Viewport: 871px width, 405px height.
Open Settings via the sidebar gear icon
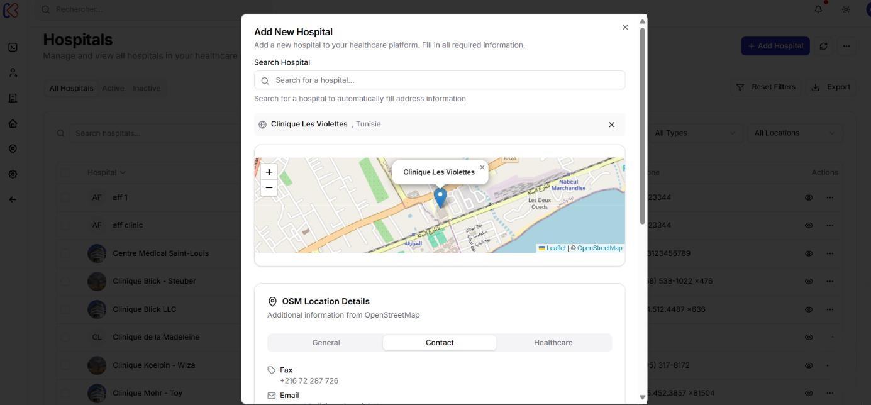(x=12, y=174)
